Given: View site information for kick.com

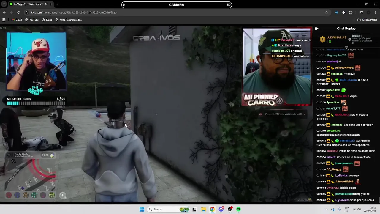Looking at the screenshot, I should (27, 12).
